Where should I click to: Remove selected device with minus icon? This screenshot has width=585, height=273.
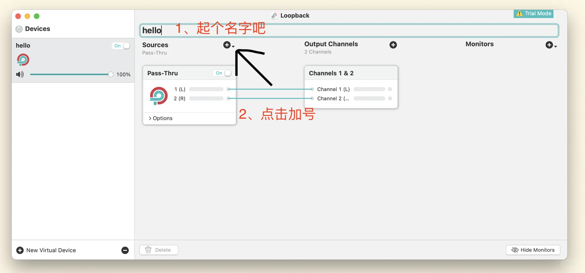click(x=125, y=250)
